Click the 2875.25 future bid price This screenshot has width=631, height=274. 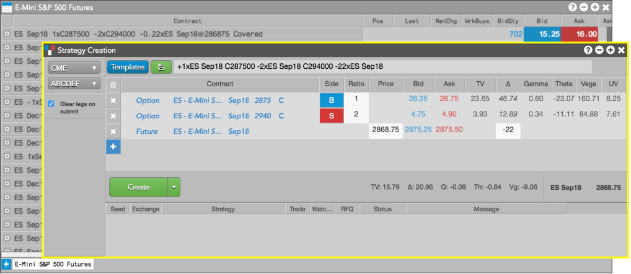(x=418, y=130)
